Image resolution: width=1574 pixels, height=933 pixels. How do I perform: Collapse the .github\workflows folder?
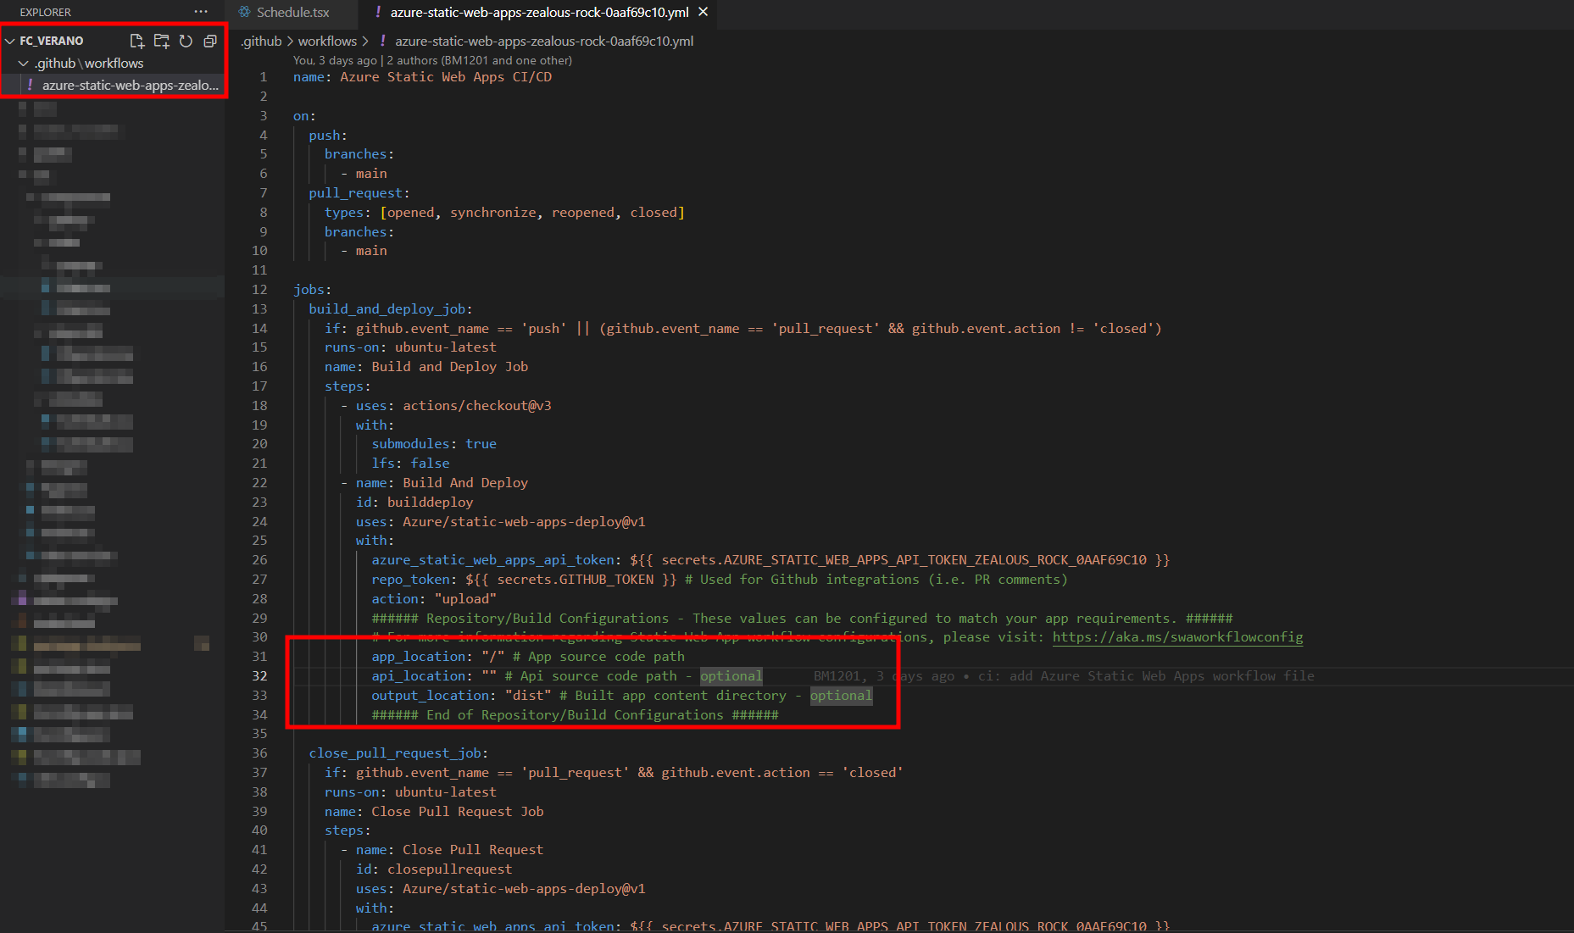(x=24, y=64)
